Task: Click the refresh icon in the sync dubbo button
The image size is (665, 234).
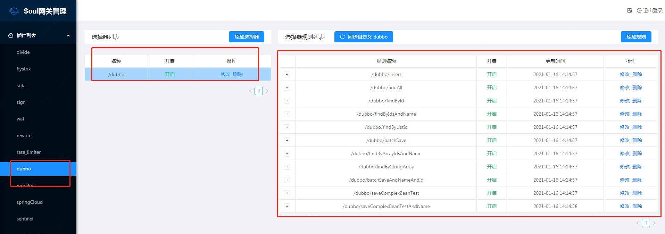Action: [342, 37]
